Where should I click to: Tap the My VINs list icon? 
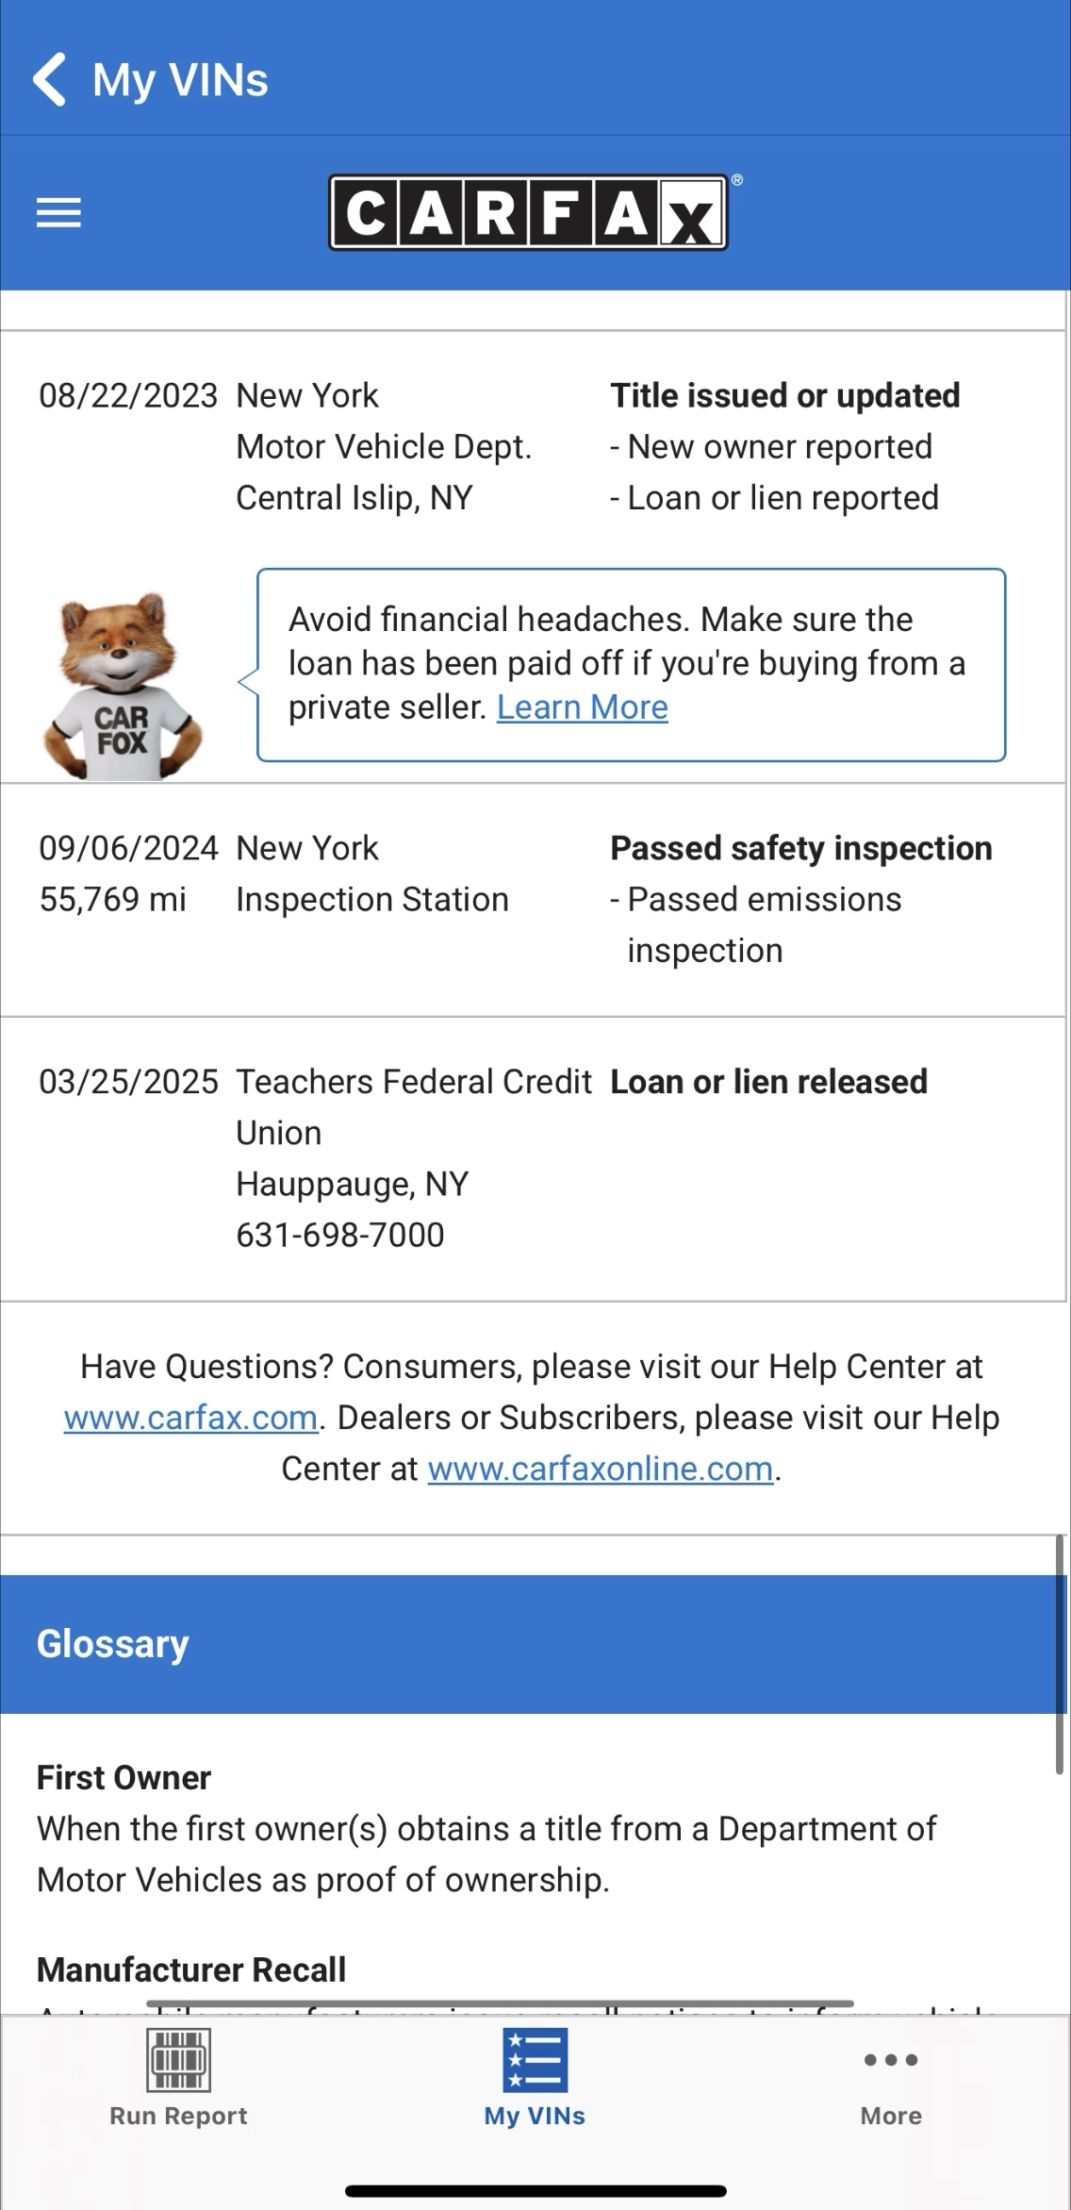(535, 2060)
